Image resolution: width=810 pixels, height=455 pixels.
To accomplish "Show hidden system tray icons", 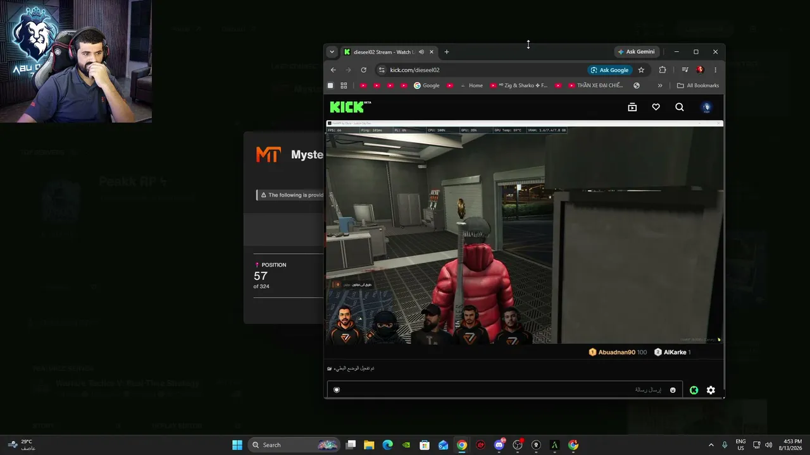I will (x=711, y=445).
